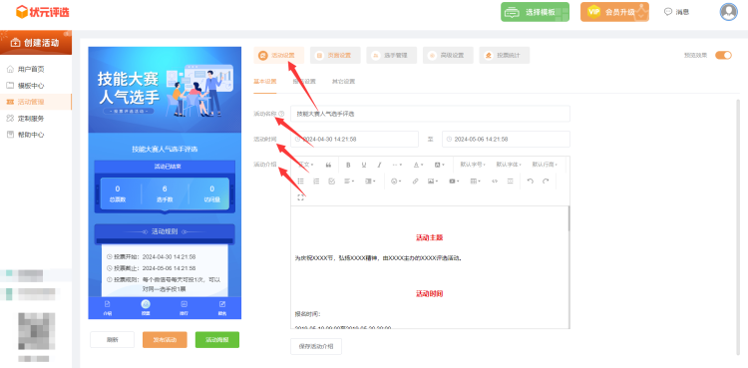Insert a horizontal divider line
The width and height of the screenshot is (748, 368).
click(x=510, y=181)
